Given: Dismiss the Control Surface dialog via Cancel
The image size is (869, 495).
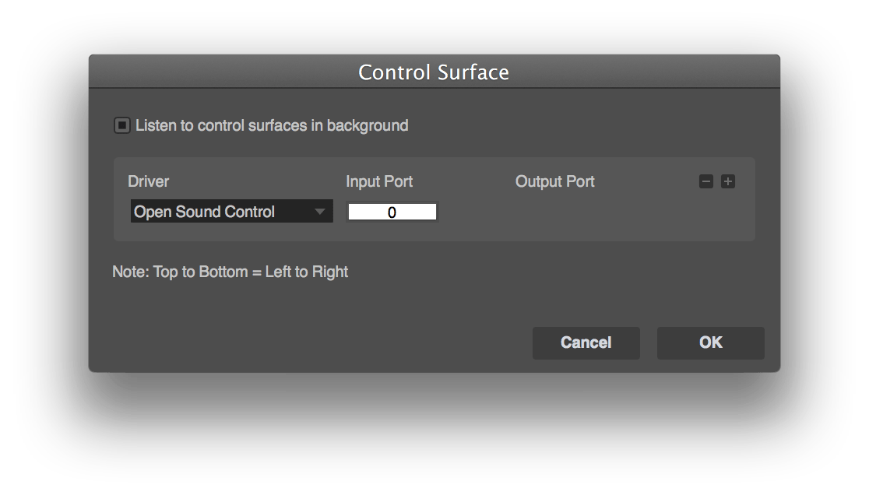Looking at the screenshot, I should coord(586,342).
